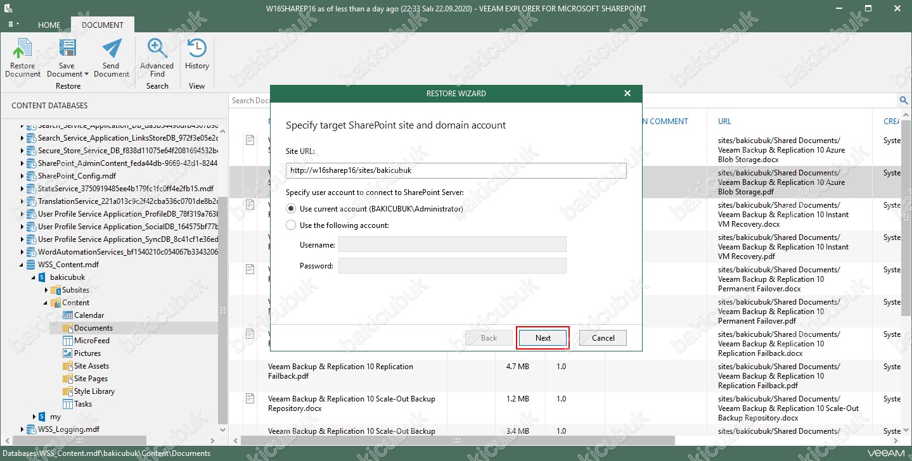Click the WSS_Logging.mdf database icon
The height and width of the screenshot is (461, 912).
pos(31,429)
